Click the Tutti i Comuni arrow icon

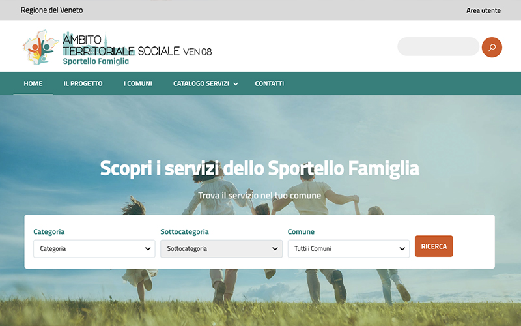[x=402, y=249]
